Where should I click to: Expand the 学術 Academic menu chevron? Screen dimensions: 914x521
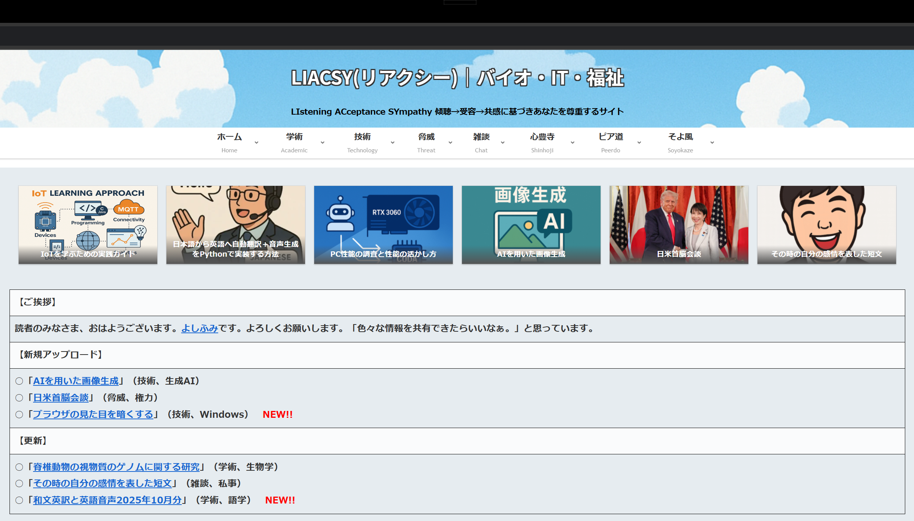323,142
